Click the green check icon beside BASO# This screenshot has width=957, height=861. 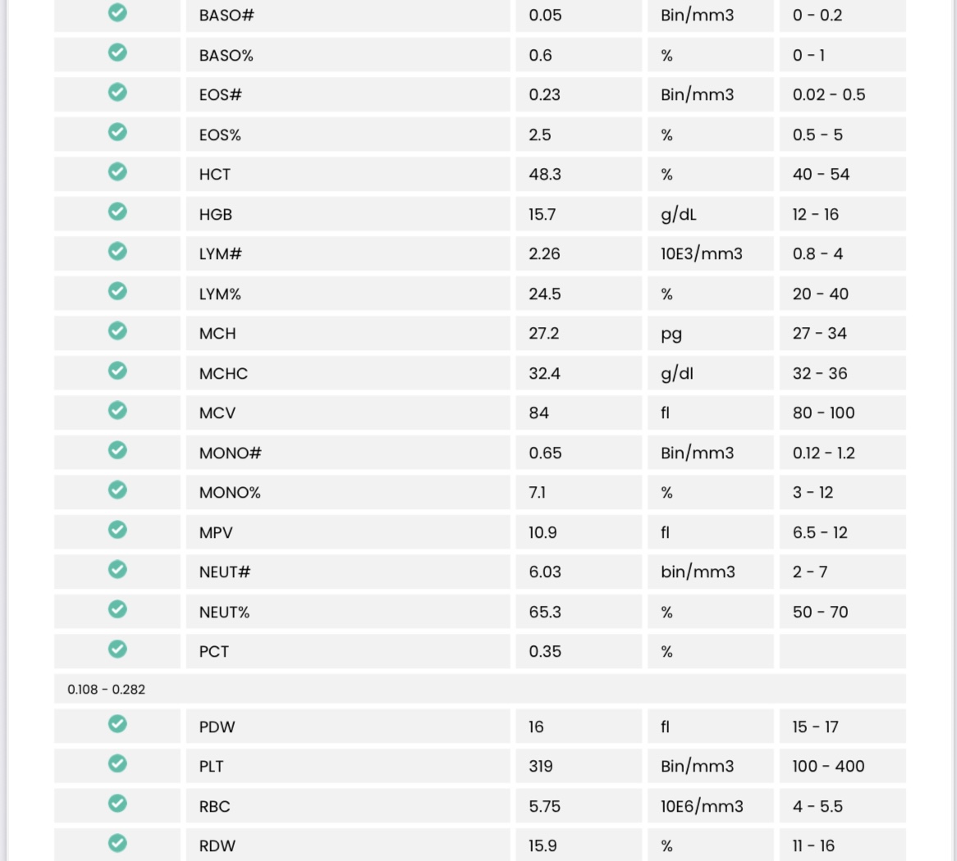[117, 13]
